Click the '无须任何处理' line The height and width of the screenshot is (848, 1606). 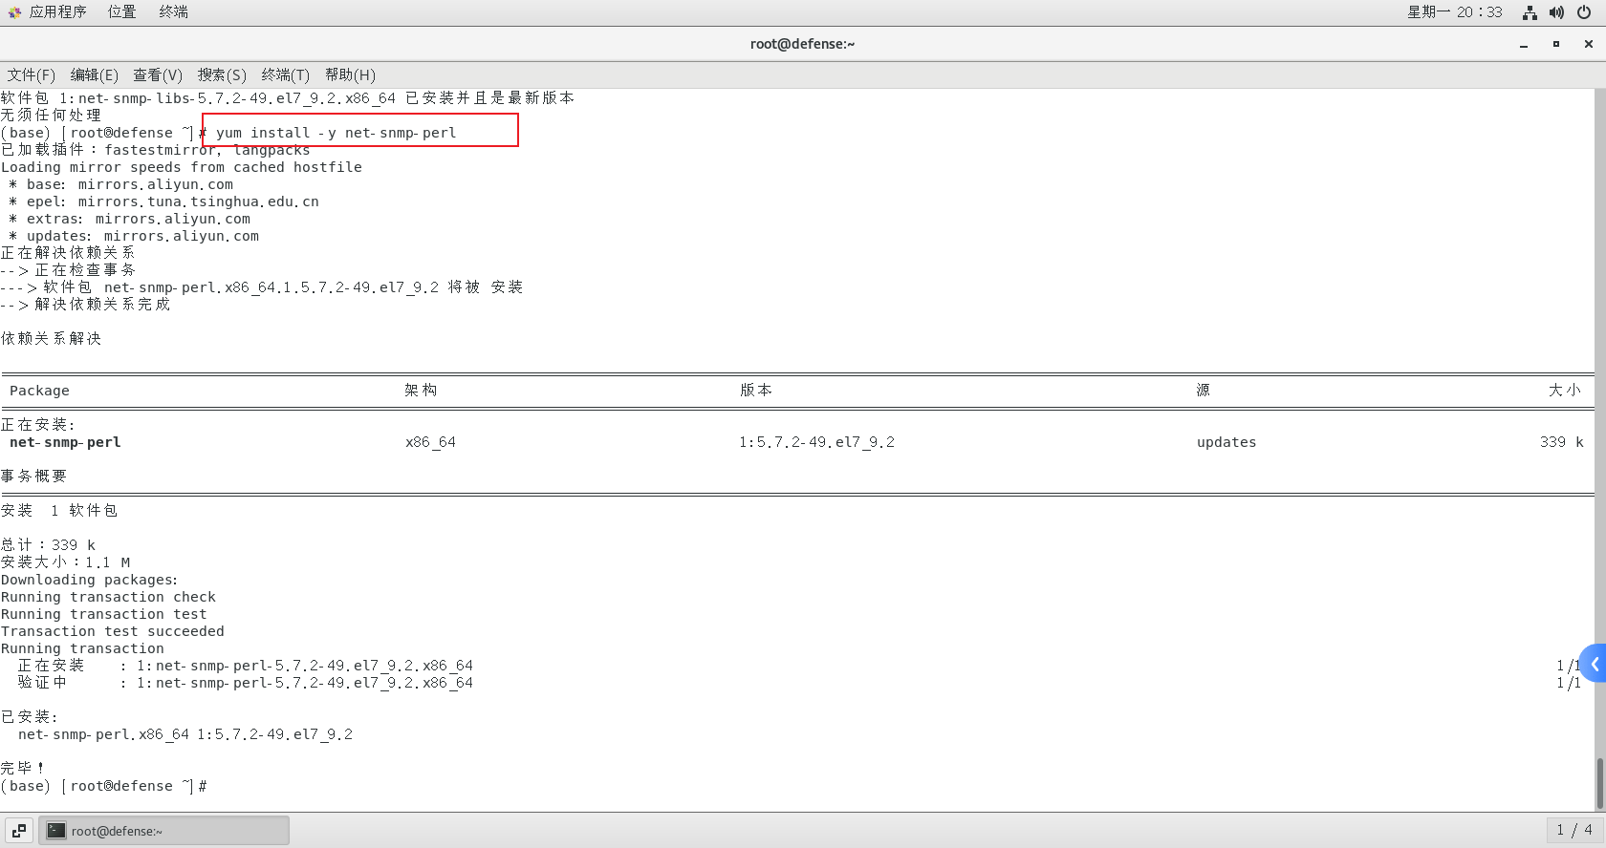click(x=51, y=115)
